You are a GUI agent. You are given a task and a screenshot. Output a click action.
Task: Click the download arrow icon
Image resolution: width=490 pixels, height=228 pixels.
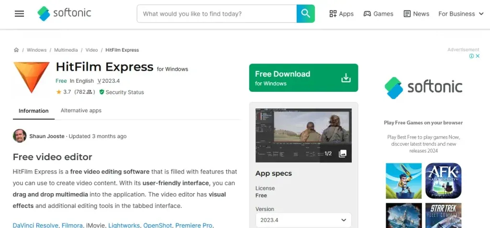click(x=346, y=78)
